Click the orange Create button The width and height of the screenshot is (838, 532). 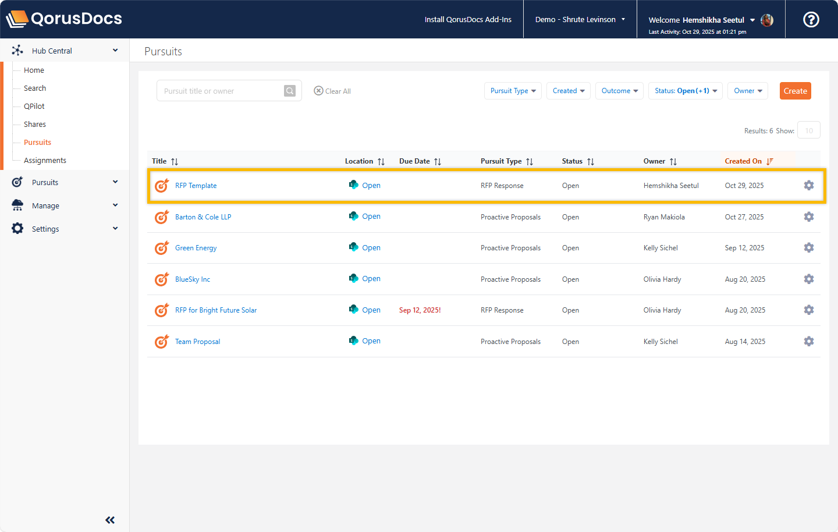(x=795, y=91)
